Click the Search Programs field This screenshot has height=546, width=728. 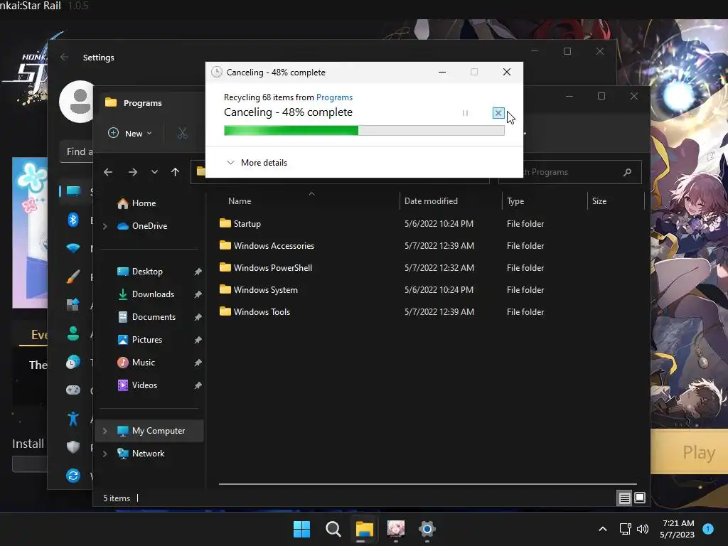[x=570, y=172]
